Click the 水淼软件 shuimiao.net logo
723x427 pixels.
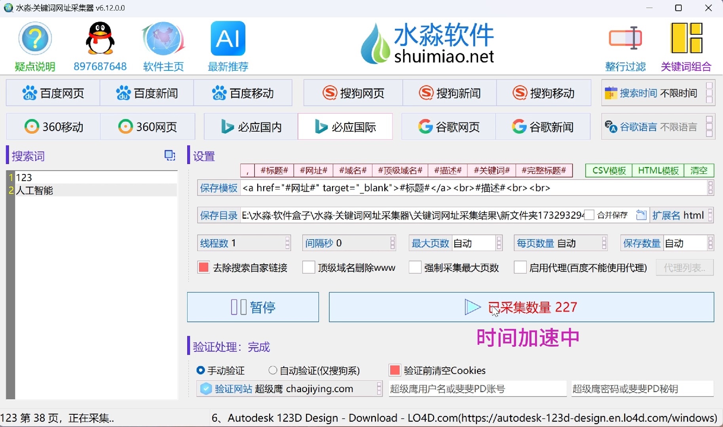tap(427, 43)
